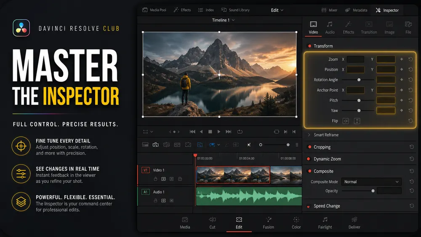Open the Mixer panel
The image size is (421, 237).
coord(329,10)
